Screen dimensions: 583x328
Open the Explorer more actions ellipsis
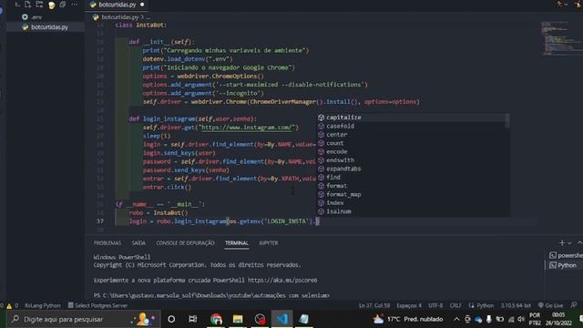[x=75, y=5]
